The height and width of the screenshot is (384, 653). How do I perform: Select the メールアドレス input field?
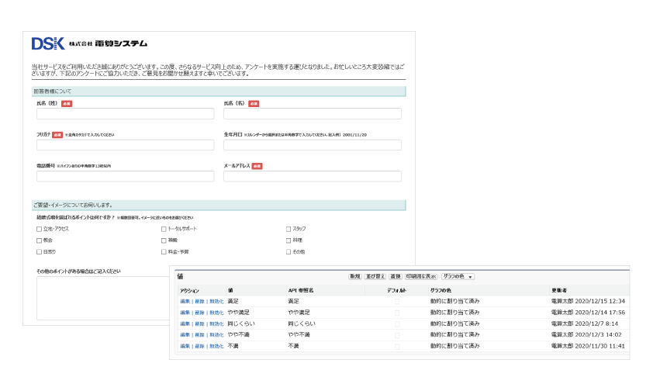tap(312, 177)
